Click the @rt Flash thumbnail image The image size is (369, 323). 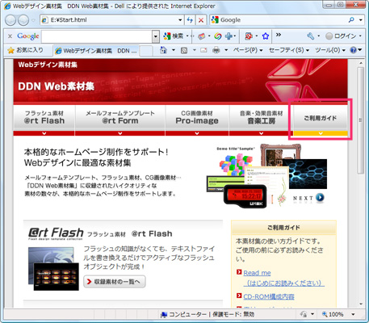[53, 269]
